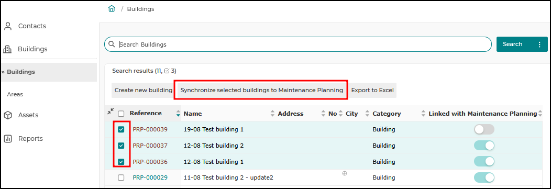Click the Assets cube icon
This screenshot has width=551, height=189.
(8, 115)
